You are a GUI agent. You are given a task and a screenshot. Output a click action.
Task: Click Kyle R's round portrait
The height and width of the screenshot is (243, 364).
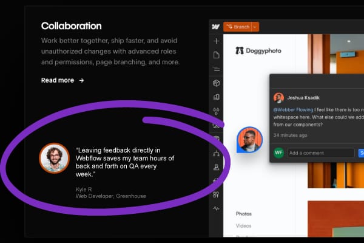[55, 158]
